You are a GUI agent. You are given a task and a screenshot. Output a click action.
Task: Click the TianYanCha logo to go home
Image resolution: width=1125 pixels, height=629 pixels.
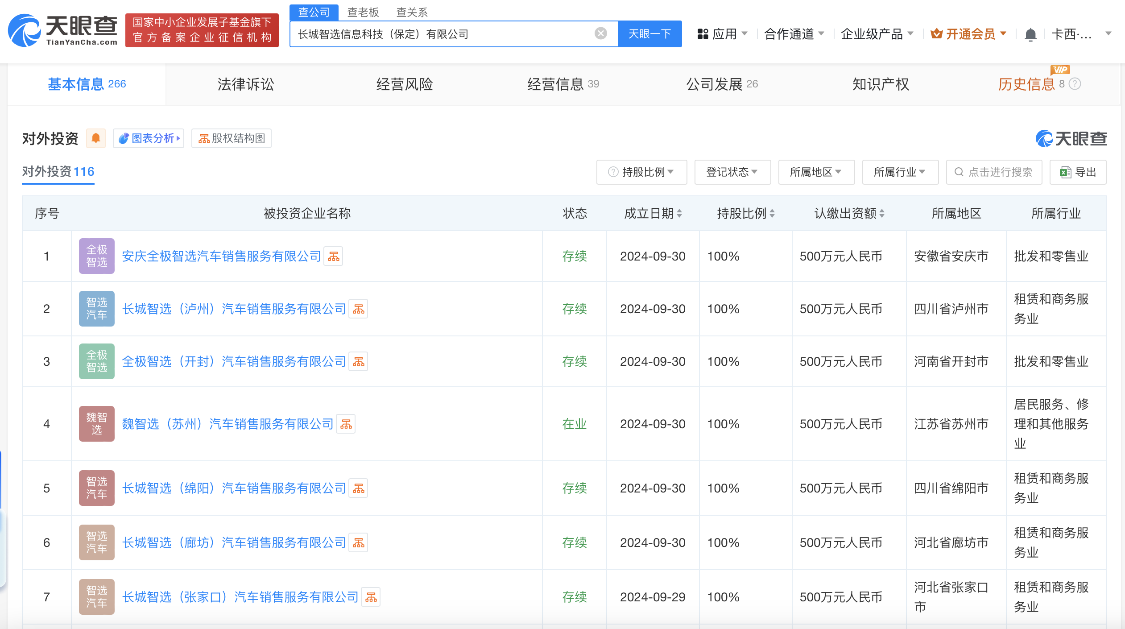tap(62, 30)
